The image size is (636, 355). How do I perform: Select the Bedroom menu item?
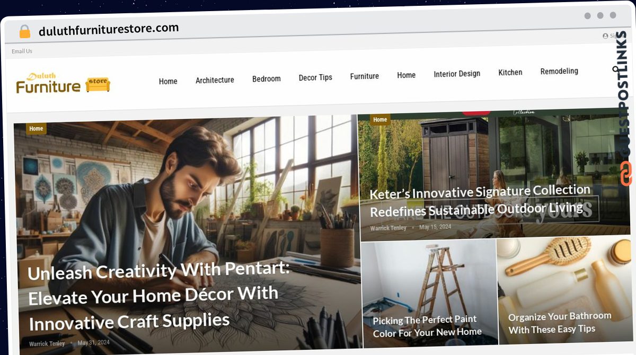click(267, 78)
